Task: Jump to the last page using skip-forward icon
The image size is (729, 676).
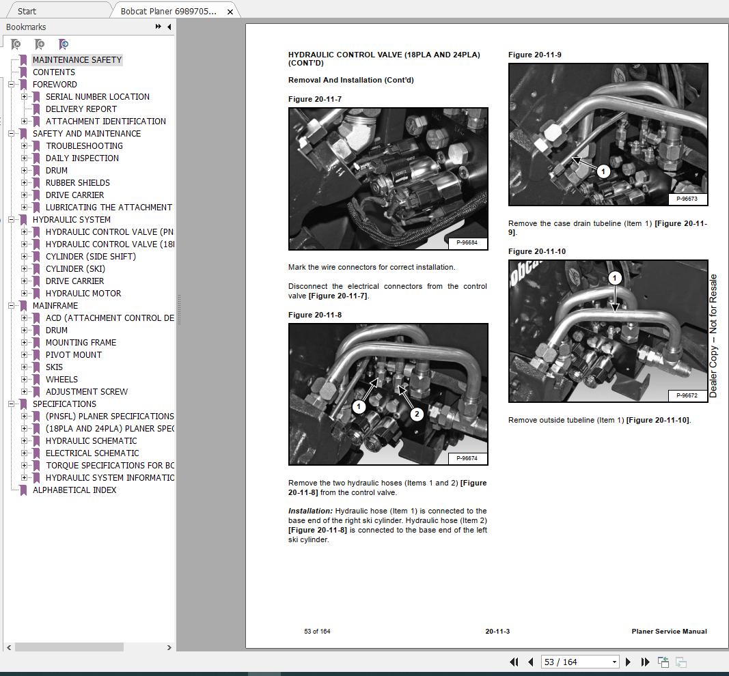Action: pos(645,662)
